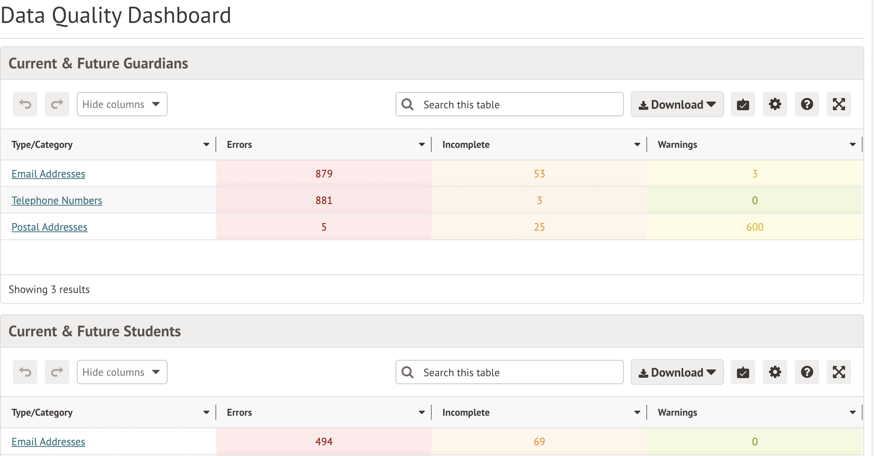Screen dimensions: 874x456
Task: Click briefcase checkmark icon in Guardians toolbar
Action: coord(743,104)
